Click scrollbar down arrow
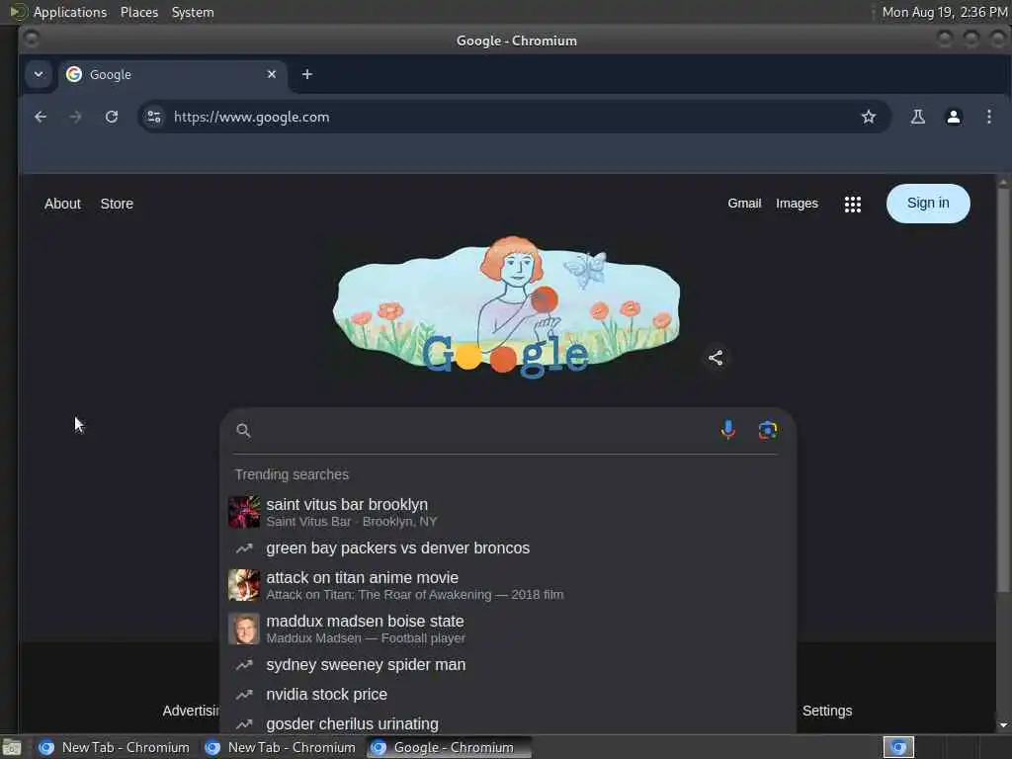Screen dimensions: 1012x759 click(1004, 724)
